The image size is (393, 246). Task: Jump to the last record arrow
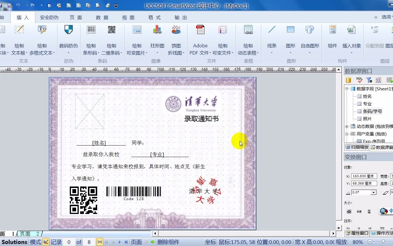pos(126,242)
